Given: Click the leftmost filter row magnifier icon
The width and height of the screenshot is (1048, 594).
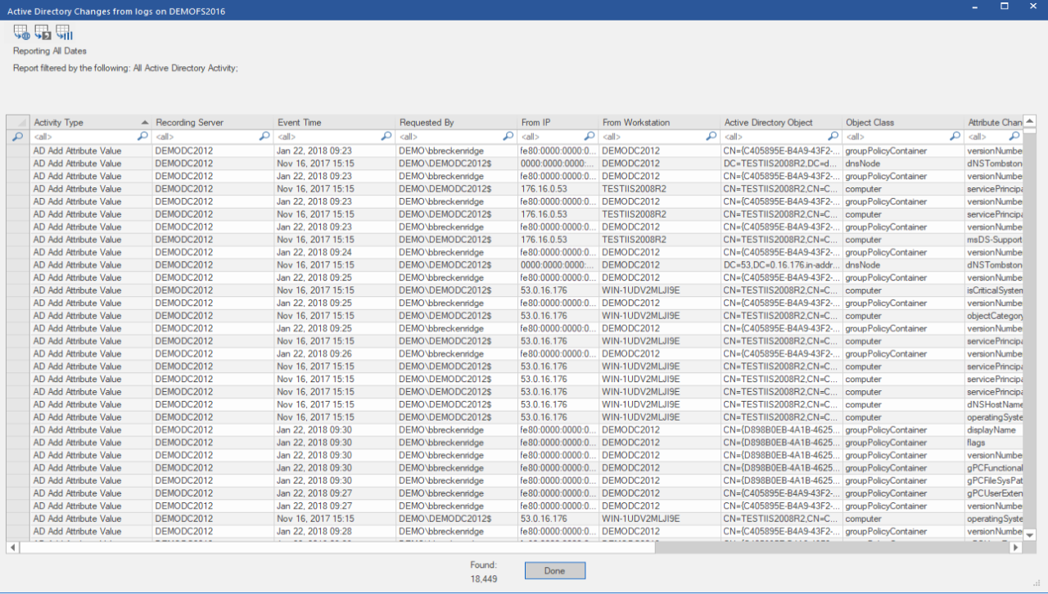Looking at the screenshot, I should [16, 137].
